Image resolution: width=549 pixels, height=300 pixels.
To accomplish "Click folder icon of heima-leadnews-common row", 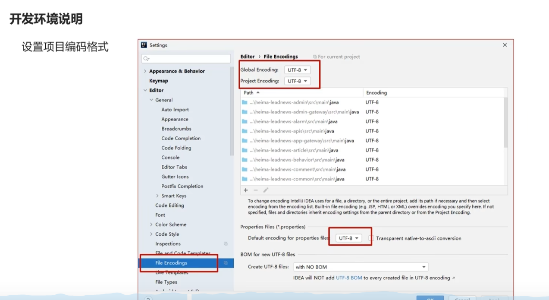I will point(245,179).
